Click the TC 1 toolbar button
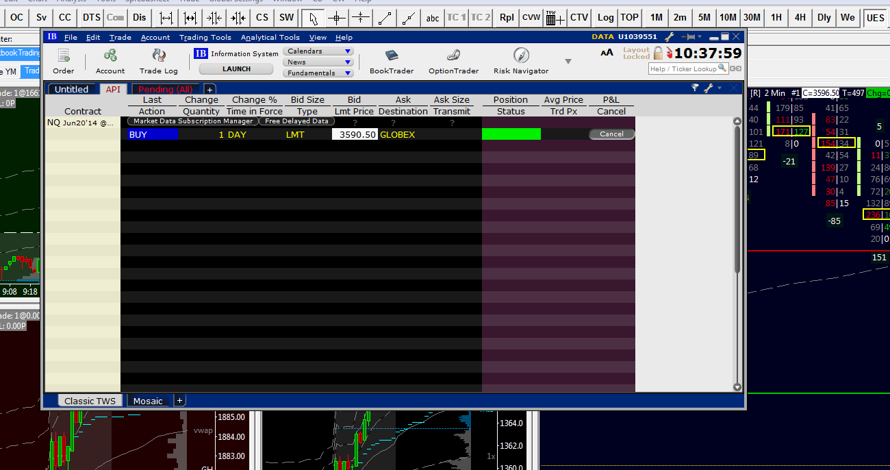890x470 pixels. (456, 17)
